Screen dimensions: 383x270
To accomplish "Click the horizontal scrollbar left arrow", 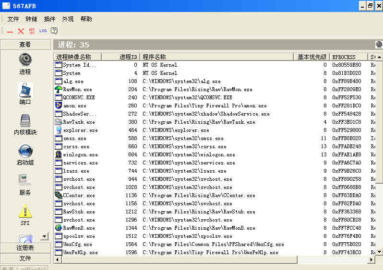I will pyautogui.click(x=57, y=259).
